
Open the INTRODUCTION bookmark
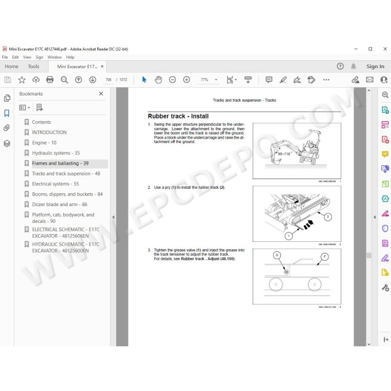click(49, 132)
